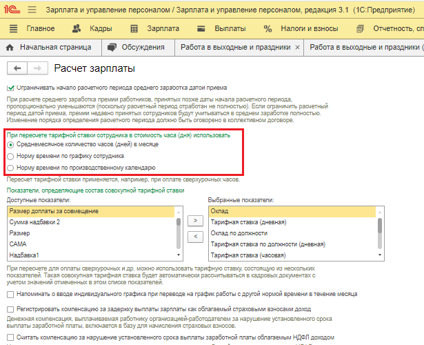Viewport: 424px width, 345px height.
Task: Click the Отчетность documents icon
Action: pyautogui.click(x=360, y=29)
